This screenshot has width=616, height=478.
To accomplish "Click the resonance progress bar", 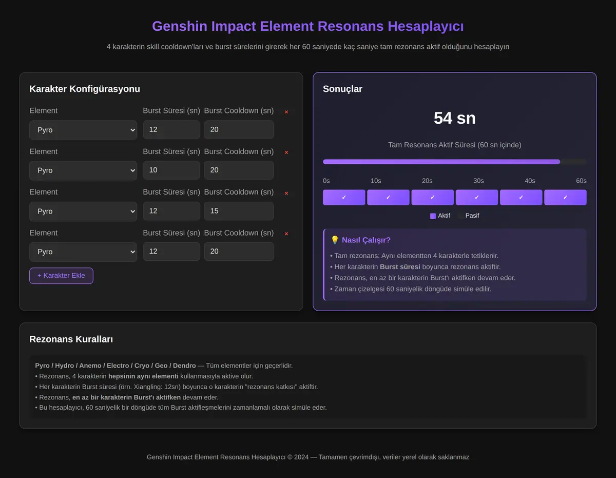I will tap(455, 162).
